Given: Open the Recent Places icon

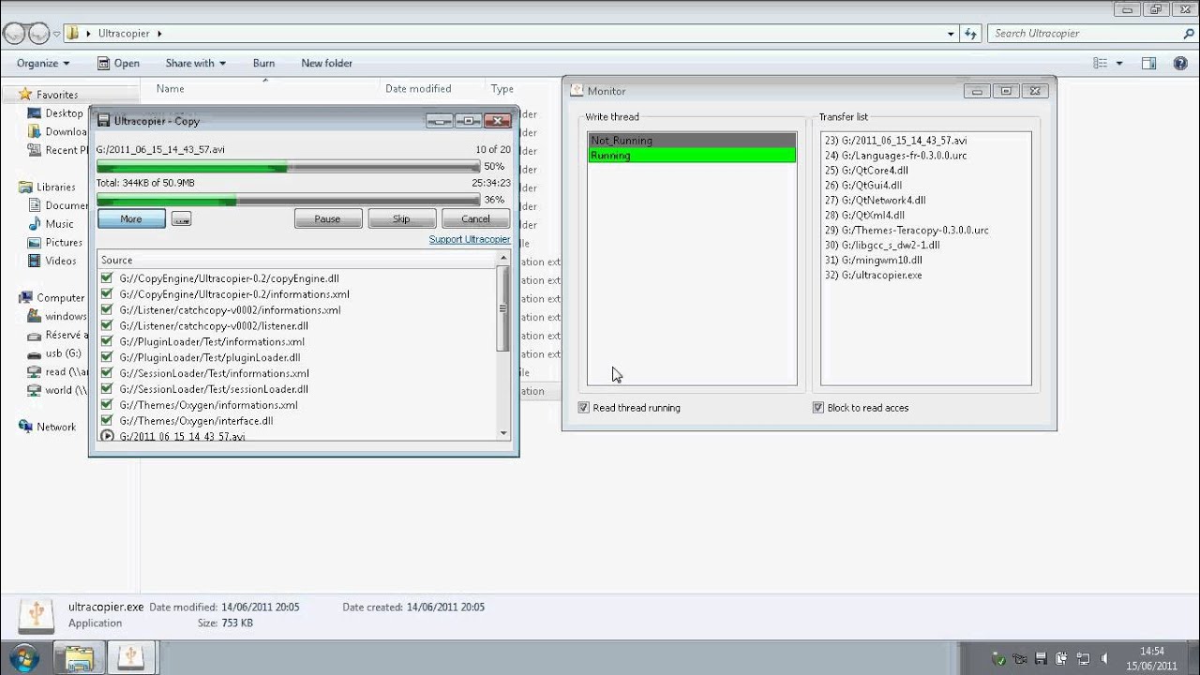Looking at the screenshot, I should [35, 150].
